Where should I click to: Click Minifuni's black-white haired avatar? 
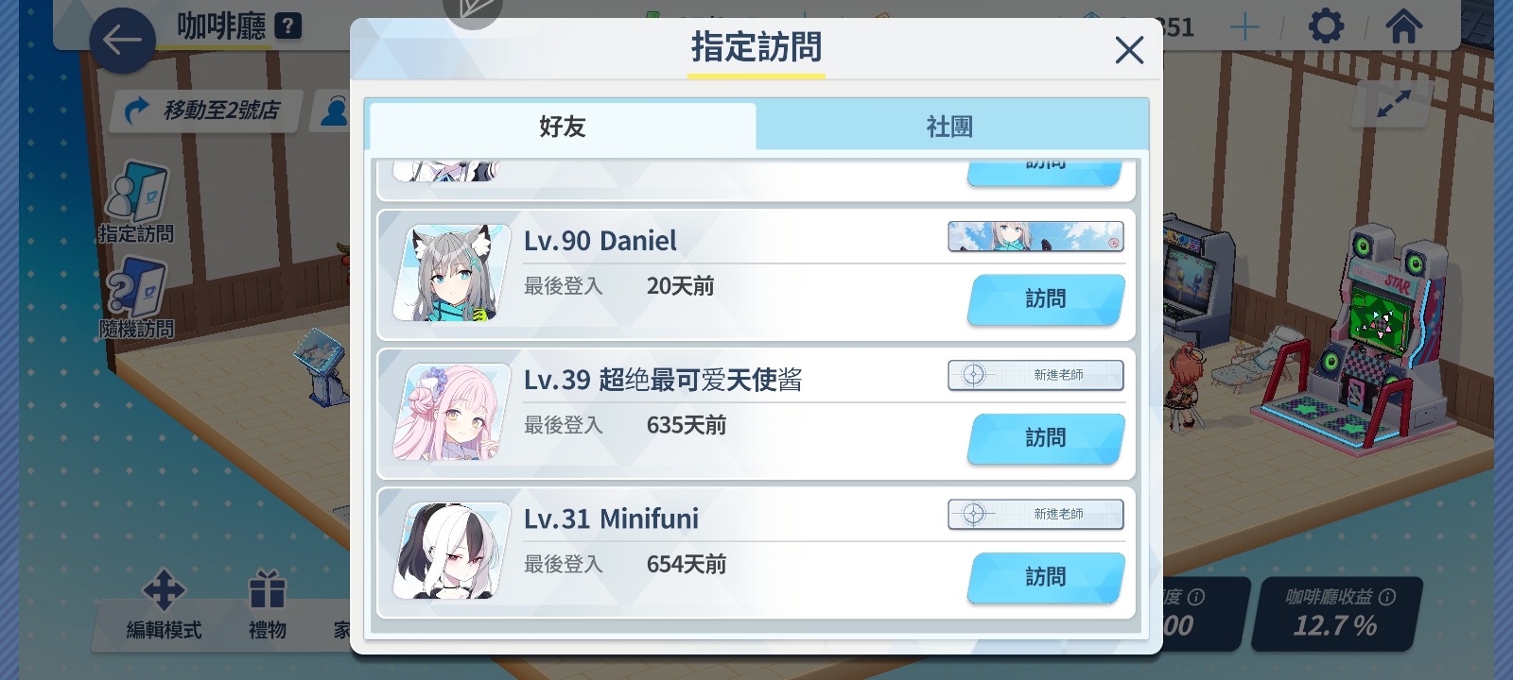tap(452, 551)
